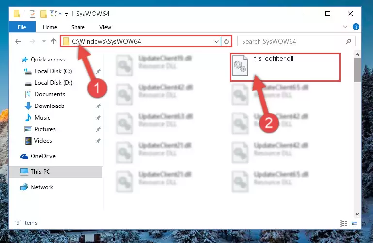Image resolution: width=373 pixels, height=243 pixels.
Task: Click the Network icon in sidebar
Action: [x=24, y=187]
